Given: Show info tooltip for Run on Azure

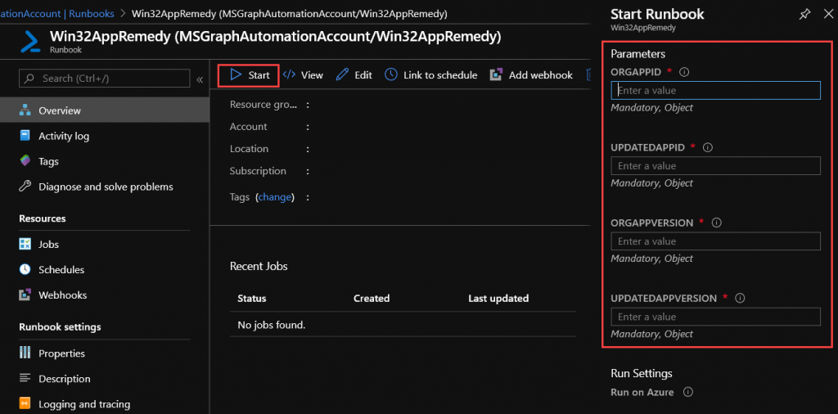Looking at the screenshot, I should tap(688, 392).
